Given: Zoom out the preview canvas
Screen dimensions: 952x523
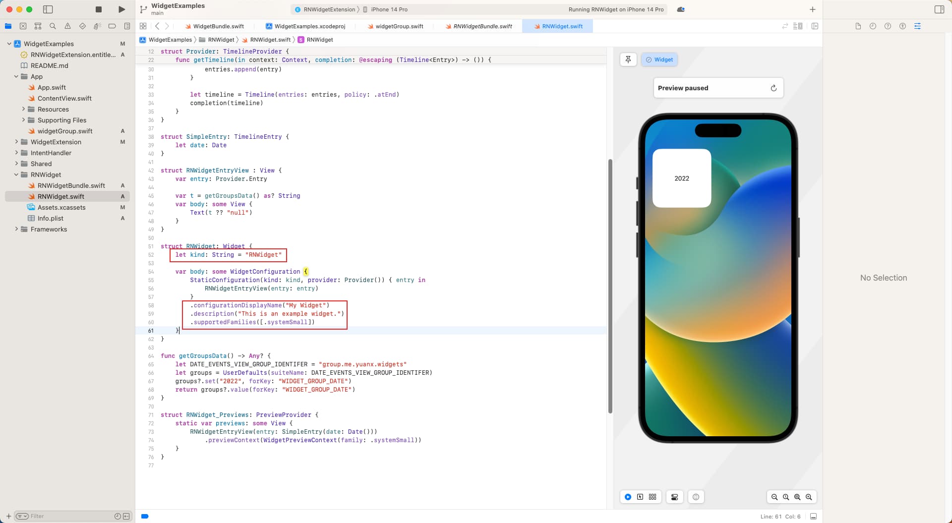Looking at the screenshot, I should click(774, 497).
